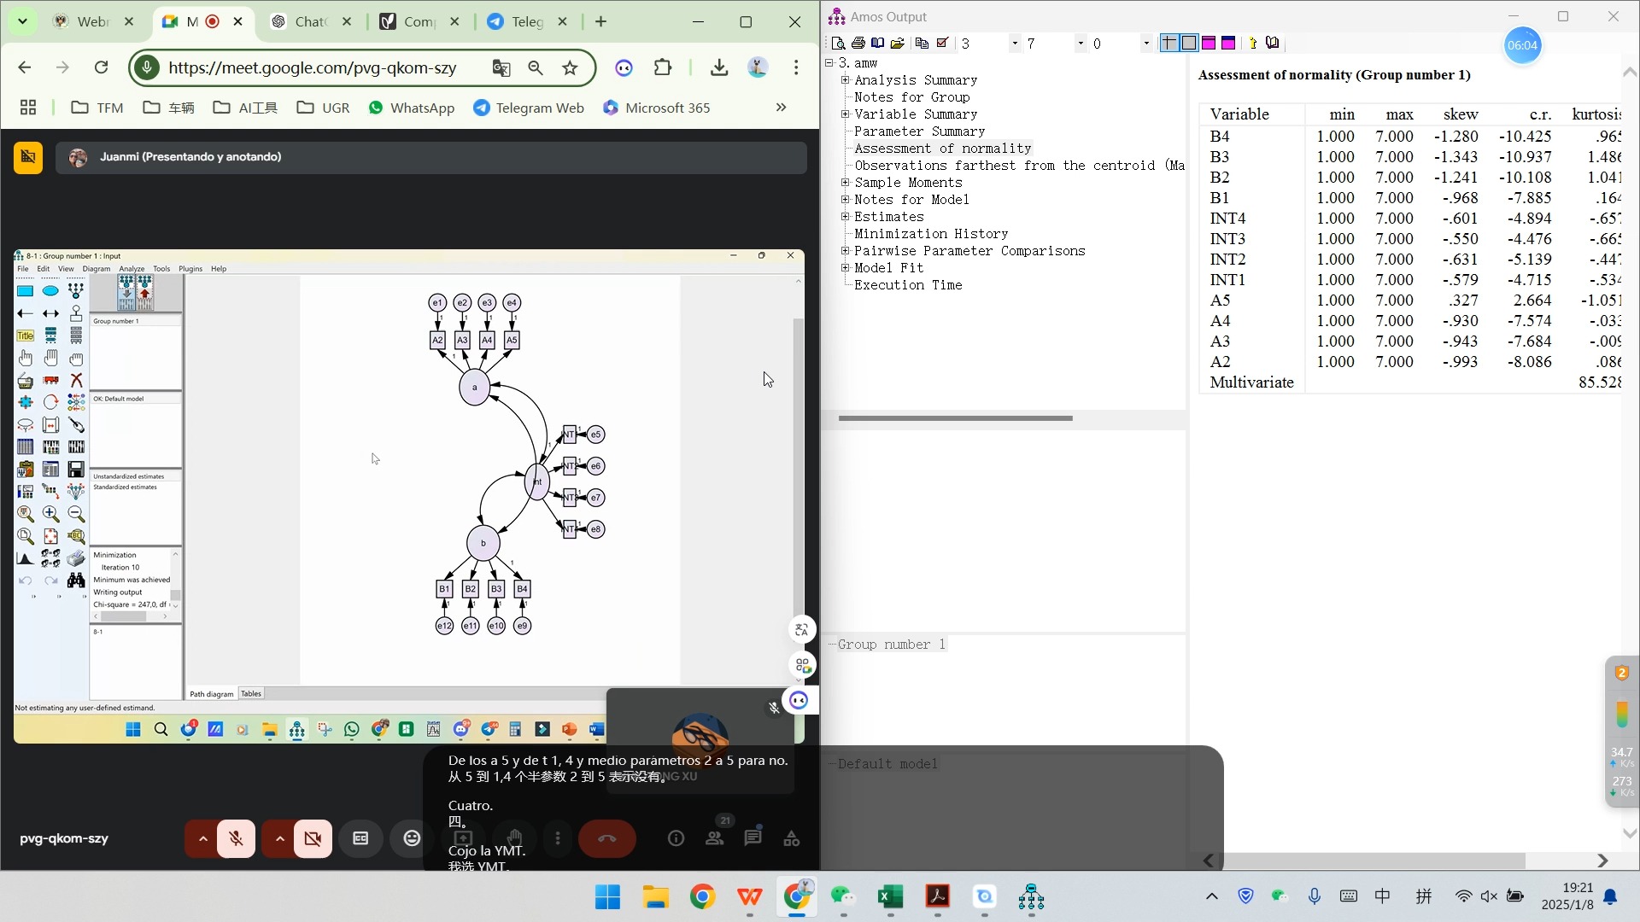Reload the Google Meet page
1640x922 pixels.
[101, 67]
